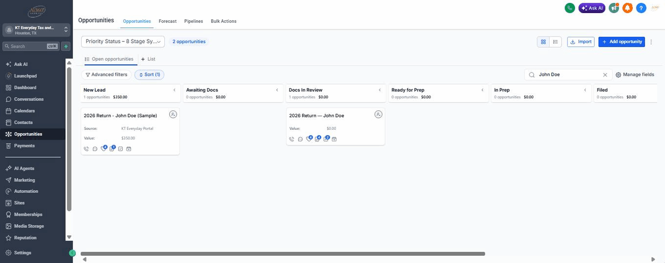
Task: Open the green phone dialer icon
Action: (x=570, y=8)
